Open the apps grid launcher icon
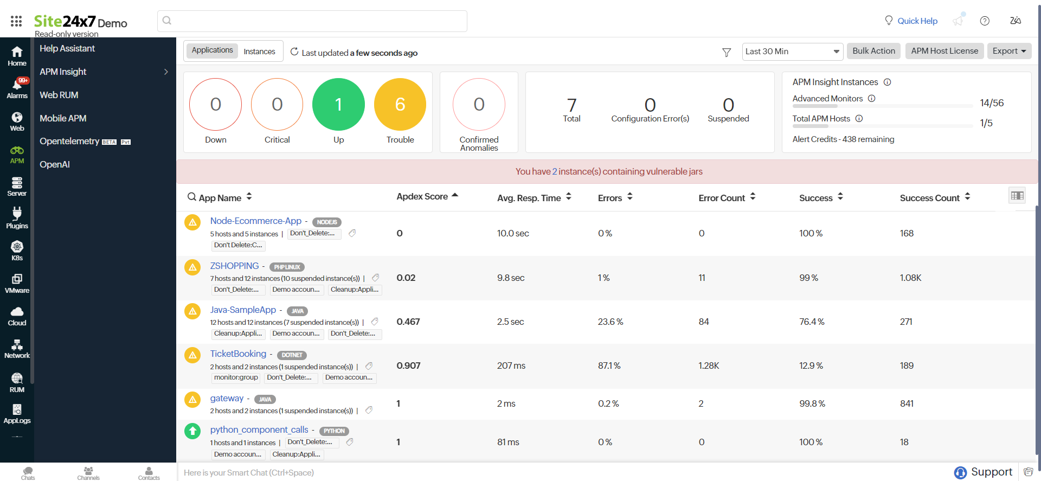Image resolution: width=1041 pixels, height=481 pixels. click(x=16, y=21)
